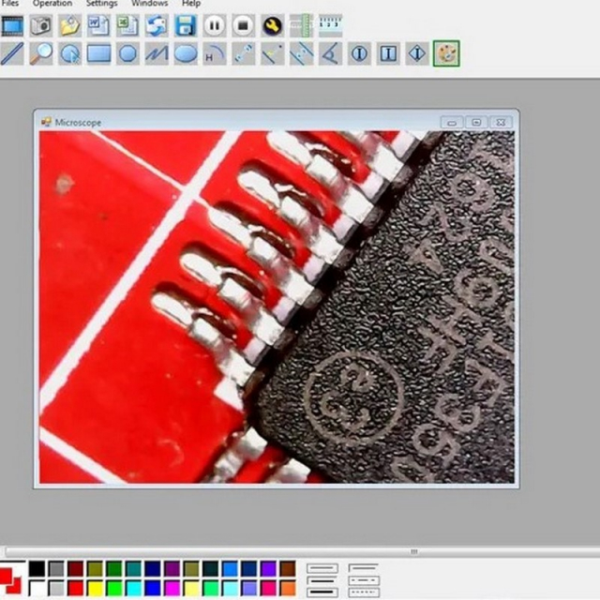This screenshot has width=600, height=600.
Task: Select the rectangle measurement tool
Action: pyautogui.click(x=98, y=53)
